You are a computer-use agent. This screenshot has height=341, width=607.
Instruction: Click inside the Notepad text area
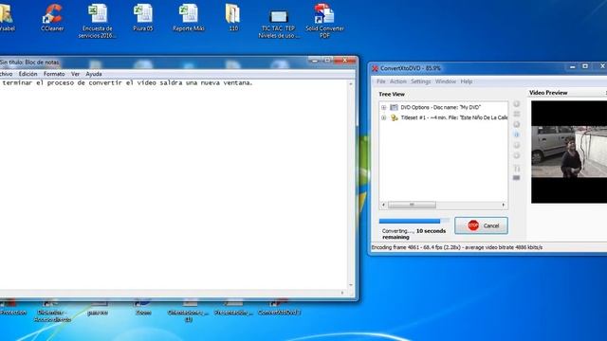pos(174,186)
